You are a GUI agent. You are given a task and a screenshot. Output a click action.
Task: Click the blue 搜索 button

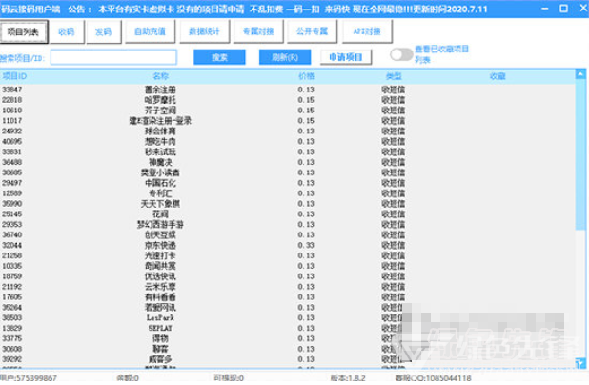coord(219,57)
